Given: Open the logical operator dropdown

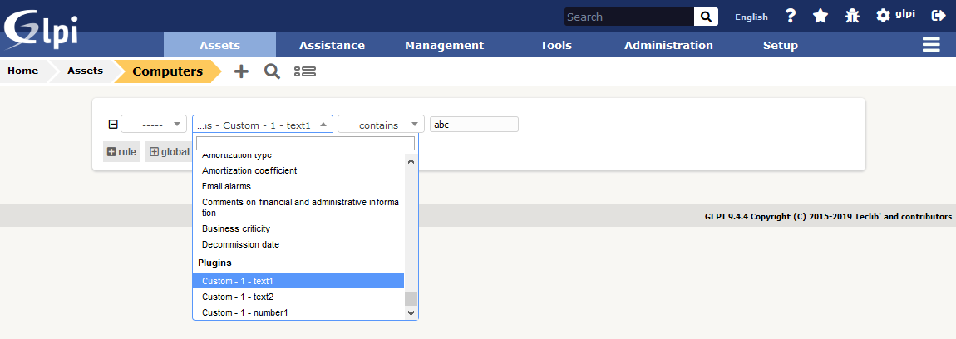Looking at the screenshot, I should (154, 125).
